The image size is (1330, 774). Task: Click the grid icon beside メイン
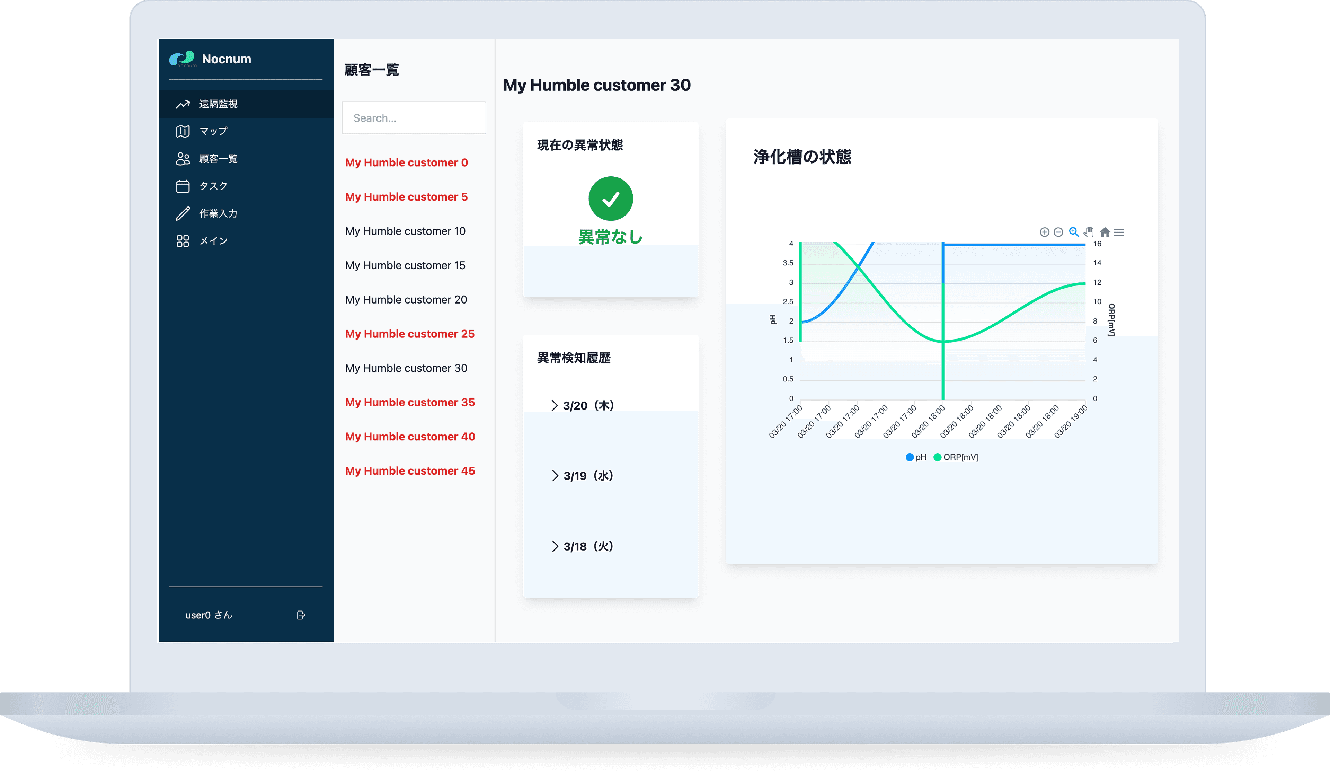coord(183,241)
